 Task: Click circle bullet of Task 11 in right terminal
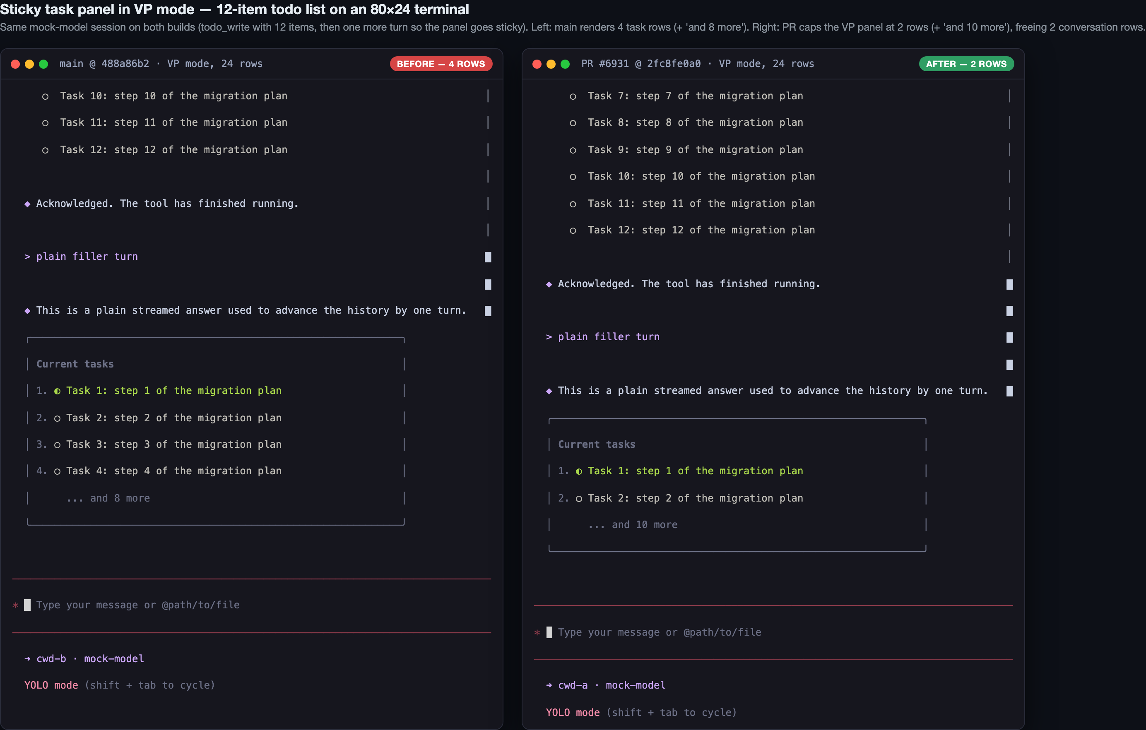tap(573, 204)
